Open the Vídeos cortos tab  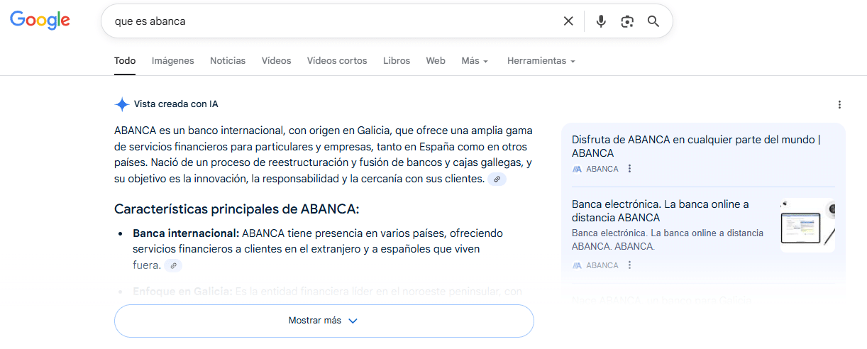coord(337,61)
